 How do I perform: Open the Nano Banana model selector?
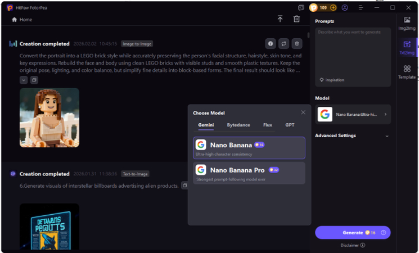(353, 114)
